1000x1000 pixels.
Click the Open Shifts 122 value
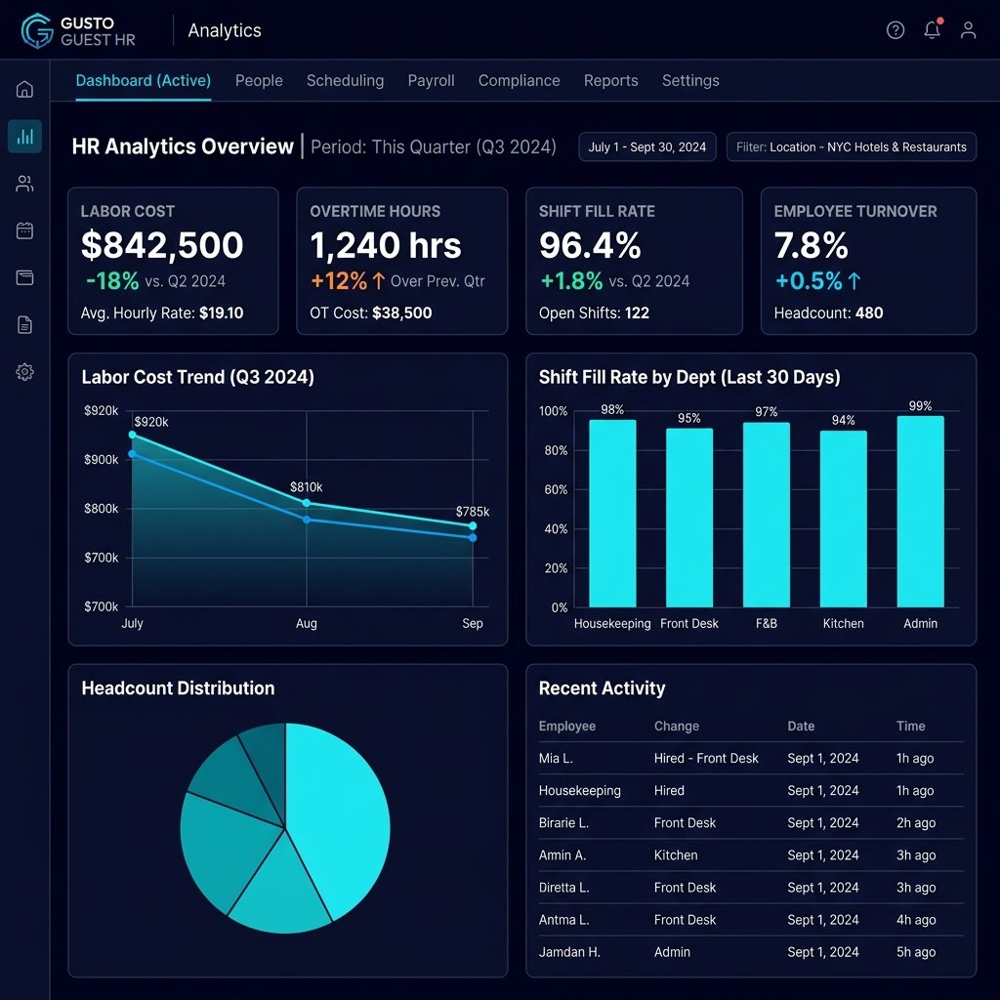(637, 313)
